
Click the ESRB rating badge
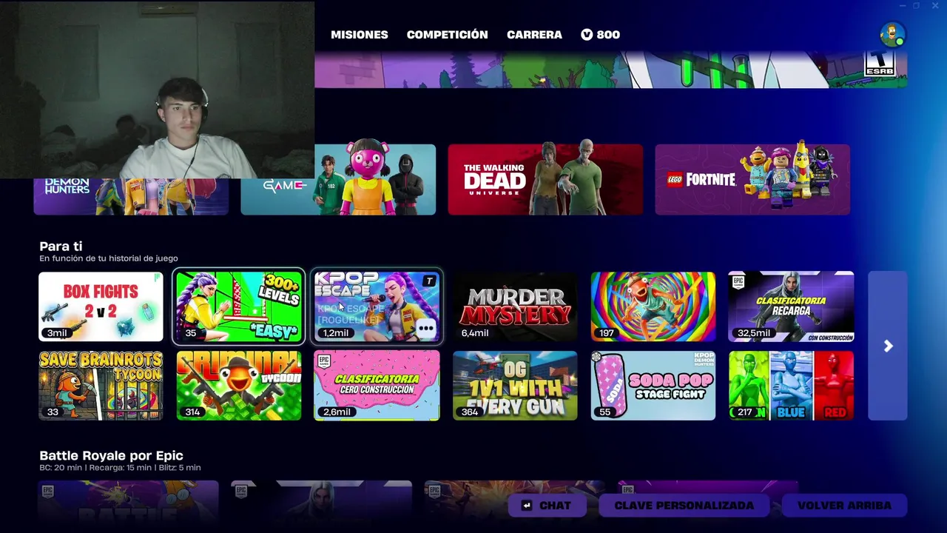tap(880, 63)
